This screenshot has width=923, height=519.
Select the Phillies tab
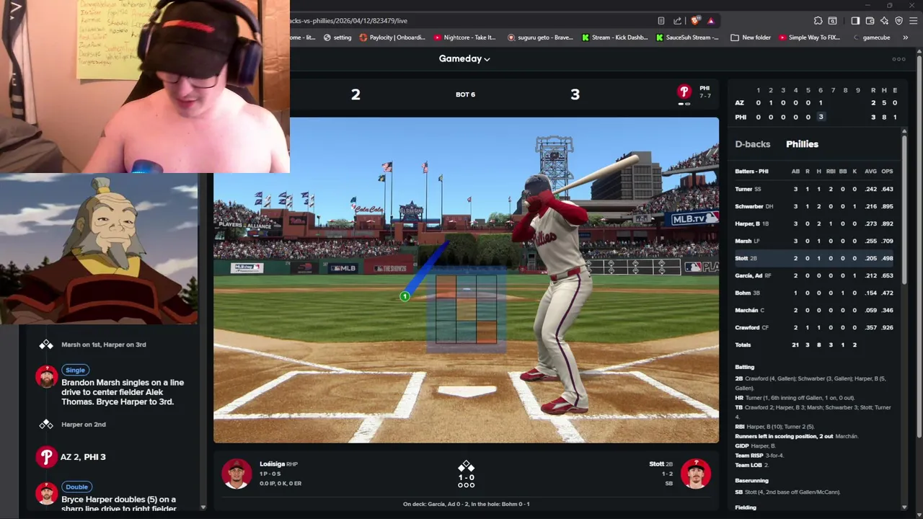pyautogui.click(x=802, y=144)
